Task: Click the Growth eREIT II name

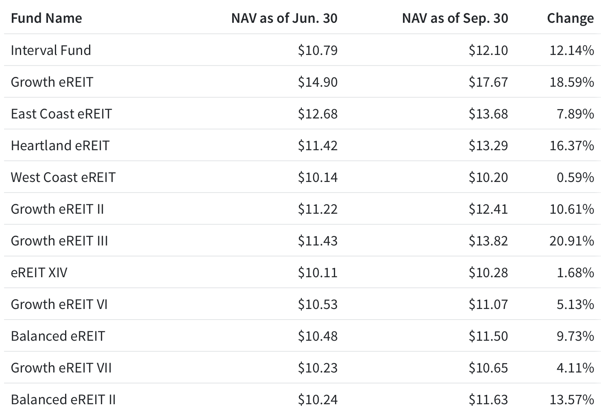Action: (57, 209)
